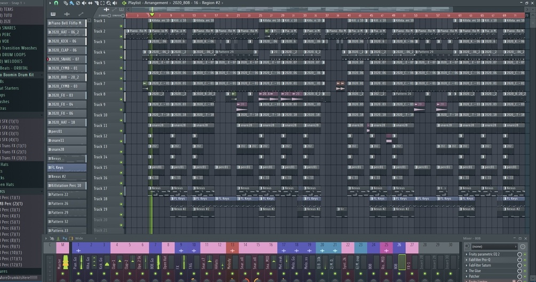Disable The Glue effect with green switch
The image size is (536, 282).
525,271
